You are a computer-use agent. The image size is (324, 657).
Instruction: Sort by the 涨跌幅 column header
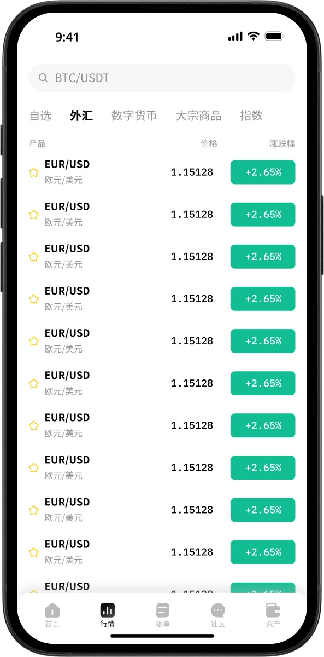tap(282, 143)
